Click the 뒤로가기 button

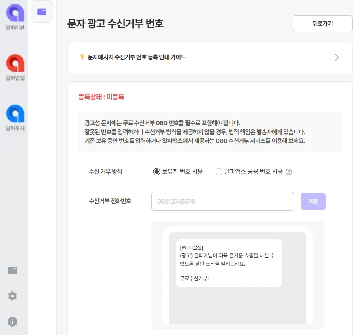[322, 24]
